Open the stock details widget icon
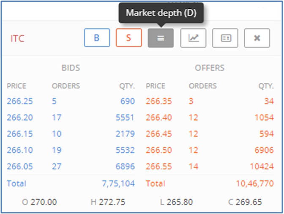The height and width of the screenshot is (214, 284). click(225, 38)
